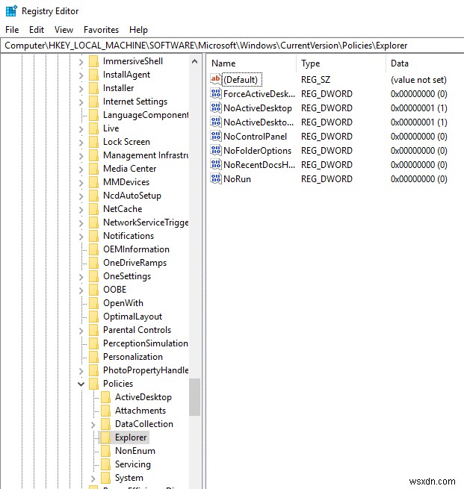Screen dimensions: 464x489
Task: Click the NonEnum folder icon
Action: click(106, 451)
